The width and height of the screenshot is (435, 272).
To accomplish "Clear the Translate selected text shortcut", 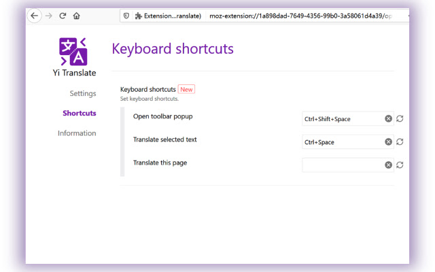I will [x=388, y=142].
